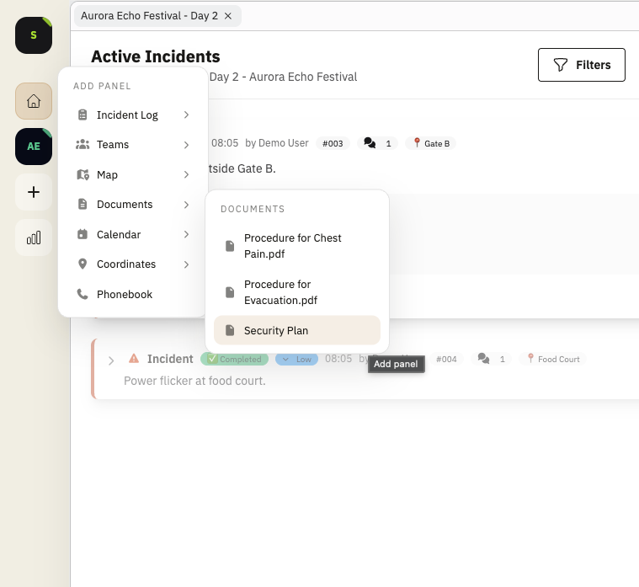Open the Filters button

582,65
